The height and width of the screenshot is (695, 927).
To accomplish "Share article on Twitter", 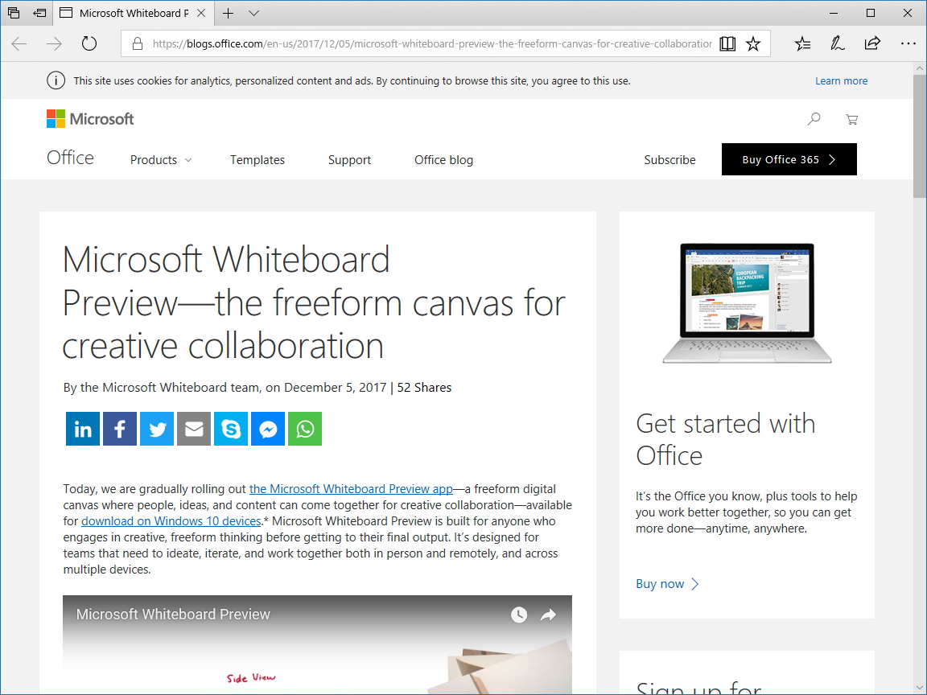I will [157, 429].
